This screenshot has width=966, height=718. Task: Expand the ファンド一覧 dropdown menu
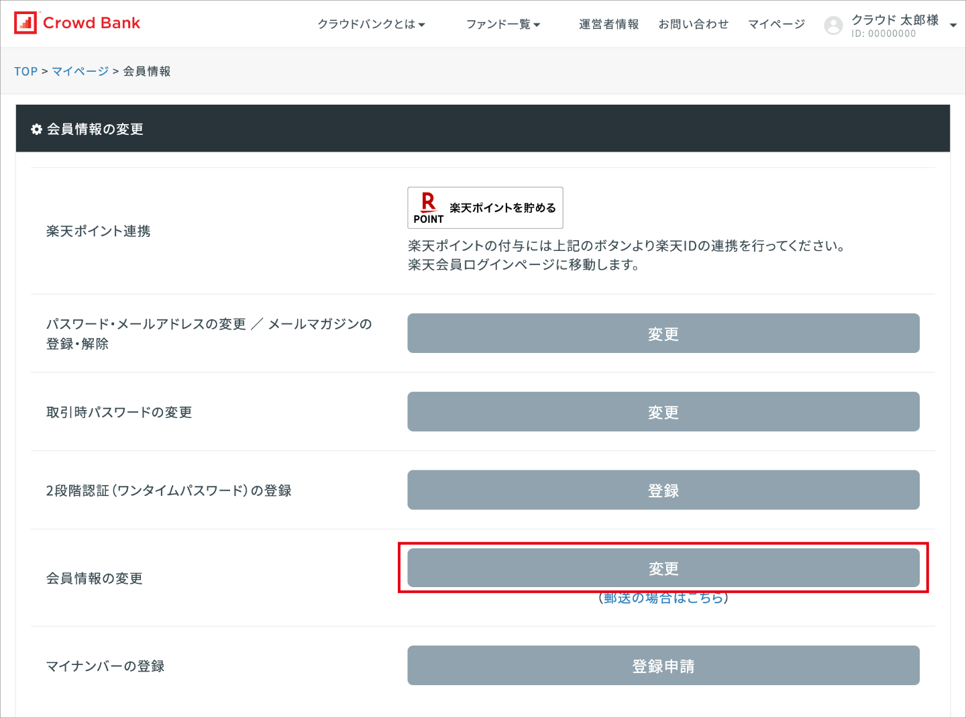pyautogui.click(x=502, y=24)
